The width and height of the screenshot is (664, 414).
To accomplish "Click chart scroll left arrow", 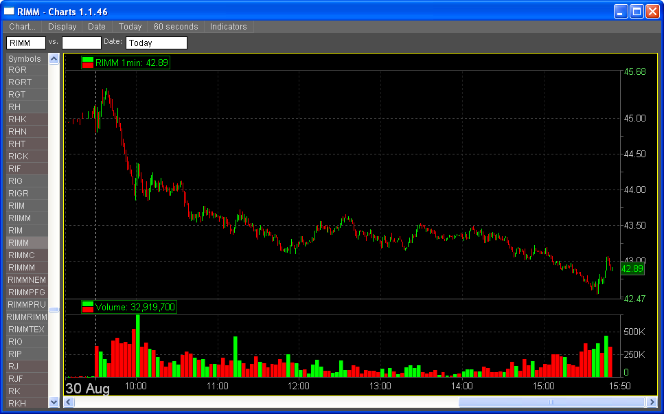I will coord(69,402).
